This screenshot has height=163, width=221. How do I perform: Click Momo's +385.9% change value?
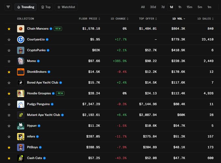tap(120, 61)
